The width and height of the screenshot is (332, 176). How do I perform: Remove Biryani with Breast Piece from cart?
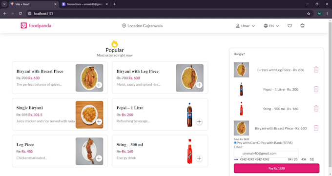tap(316, 128)
